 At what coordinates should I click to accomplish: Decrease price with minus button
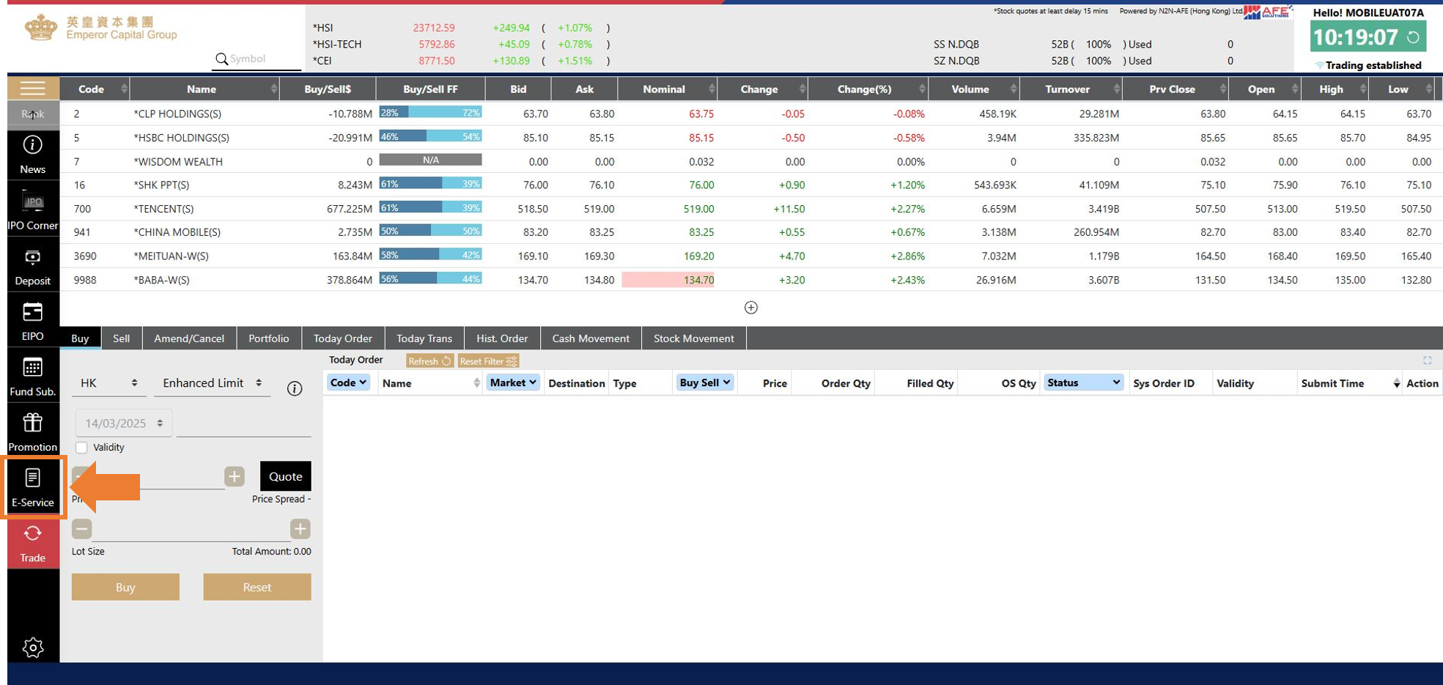pyautogui.click(x=81, y=476)
